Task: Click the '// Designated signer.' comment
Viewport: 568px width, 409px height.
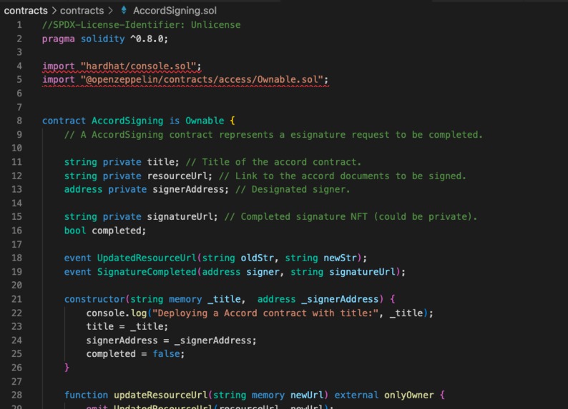Action: 293,189
